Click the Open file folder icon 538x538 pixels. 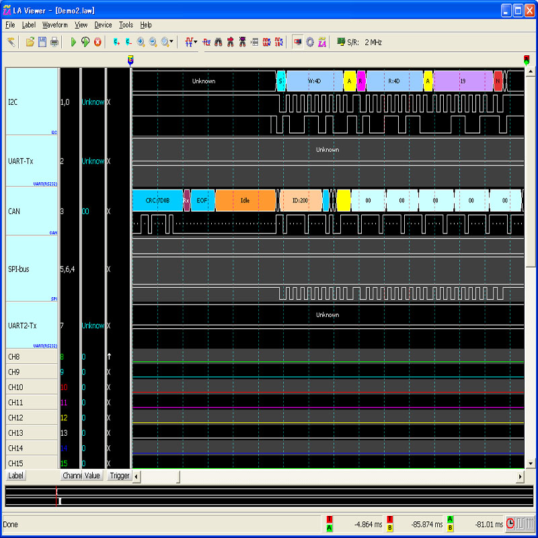click(30, 42)
